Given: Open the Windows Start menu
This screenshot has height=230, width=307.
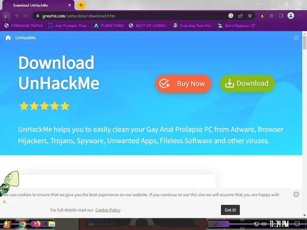Looking at the screenshot, I should pyautogui.click(x=7, y=224).
